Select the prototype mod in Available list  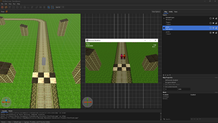click(166, 97)
